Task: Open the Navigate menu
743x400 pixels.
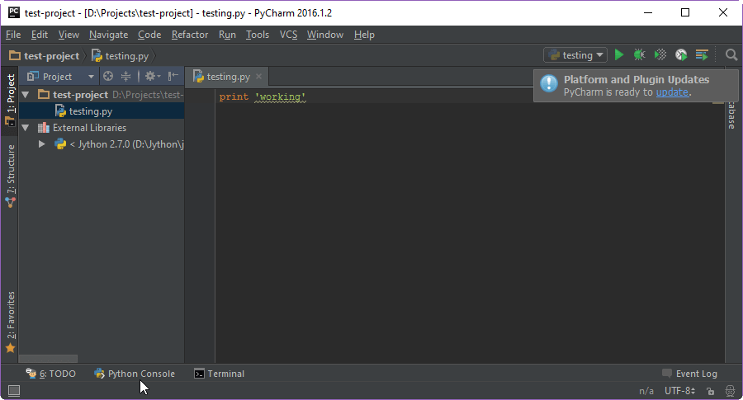Action: point(108,35)
